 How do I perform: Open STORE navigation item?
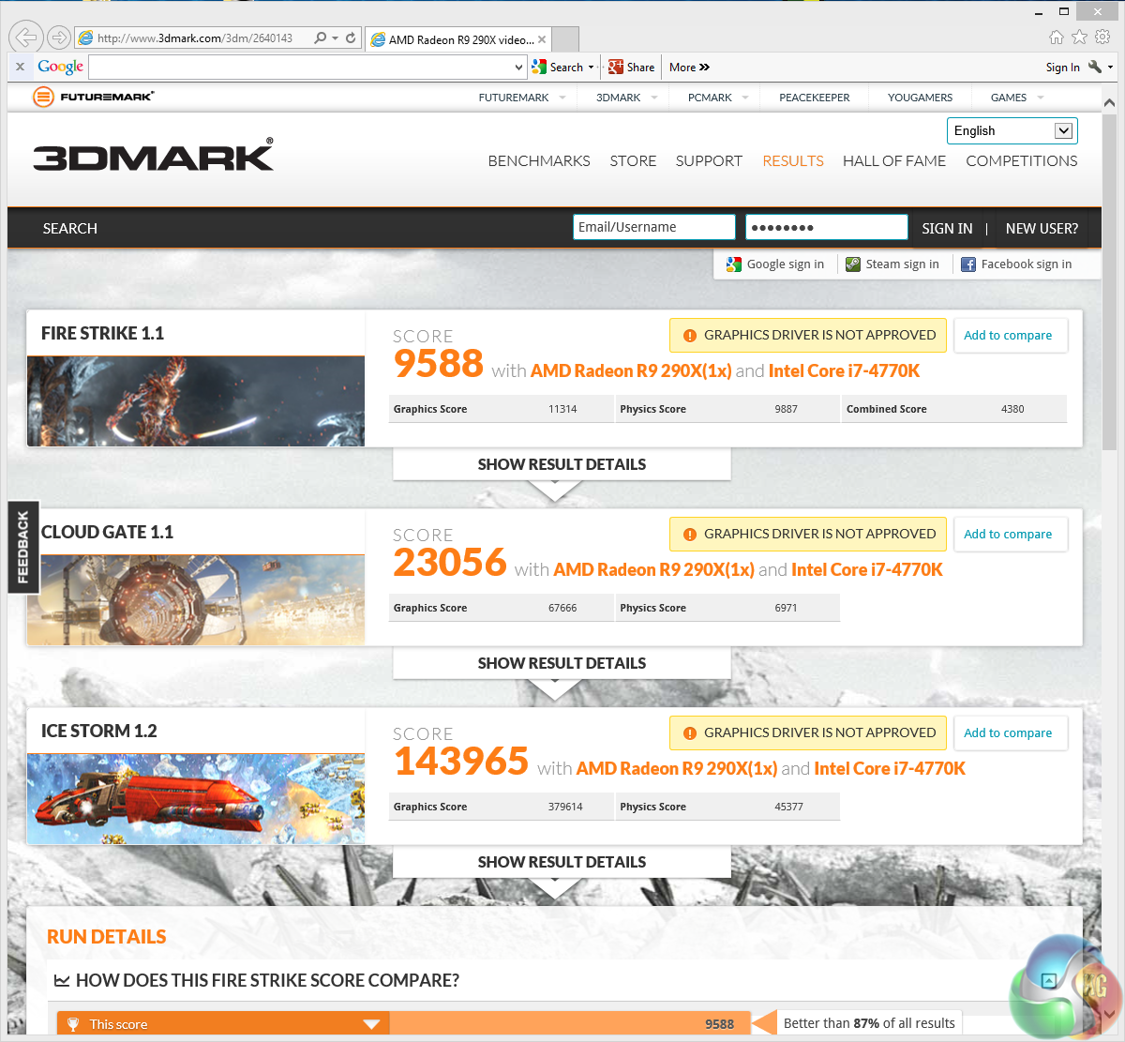[633, 161]
